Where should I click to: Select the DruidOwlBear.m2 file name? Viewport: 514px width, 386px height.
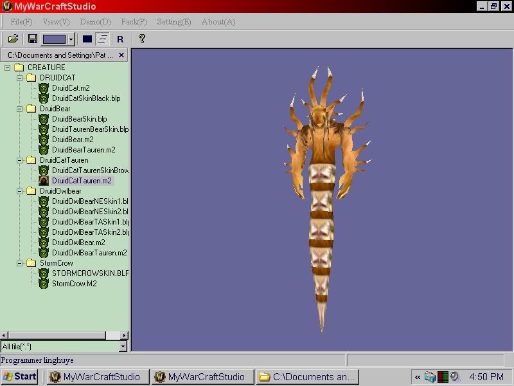point(78,243)
